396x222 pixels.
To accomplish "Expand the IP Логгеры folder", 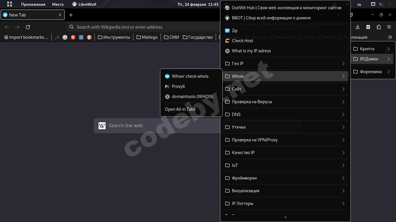I will 285,203.
